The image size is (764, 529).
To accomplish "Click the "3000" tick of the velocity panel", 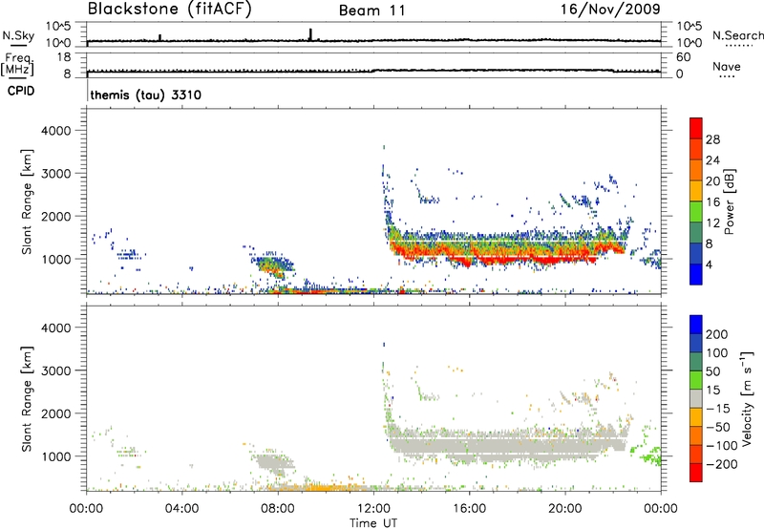I will [56, 370].
